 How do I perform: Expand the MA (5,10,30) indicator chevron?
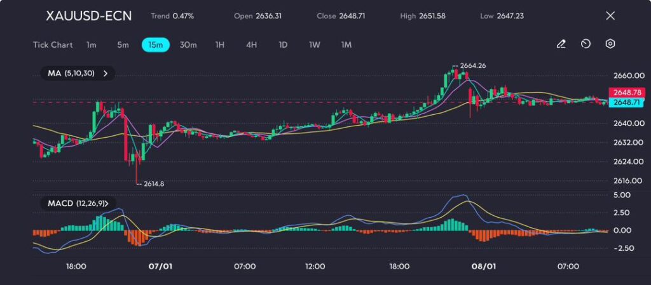(106, 74)
